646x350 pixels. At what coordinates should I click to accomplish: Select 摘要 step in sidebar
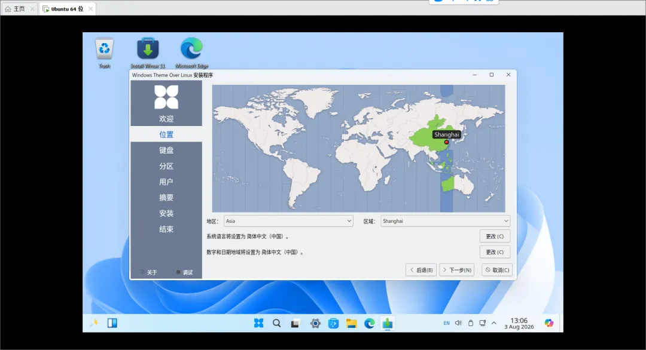point(166,198)
